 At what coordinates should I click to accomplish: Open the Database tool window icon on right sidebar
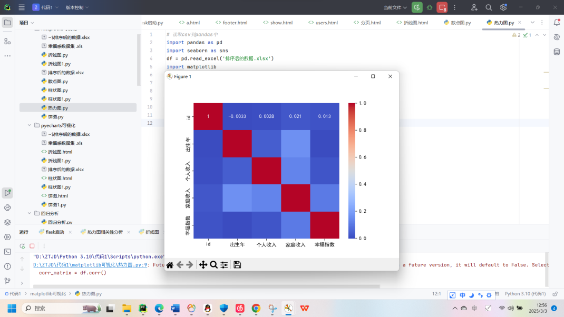point(557,52)
